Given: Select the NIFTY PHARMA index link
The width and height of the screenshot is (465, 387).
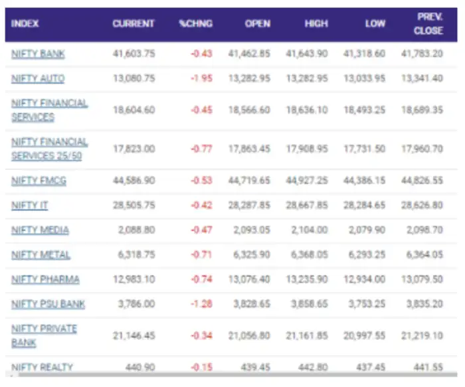Looking at the screenshot, I should coord(45,279).
